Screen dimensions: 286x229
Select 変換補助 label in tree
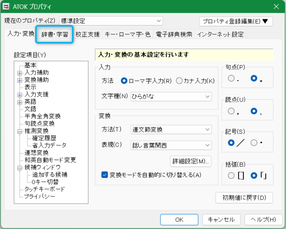point(36,80)
